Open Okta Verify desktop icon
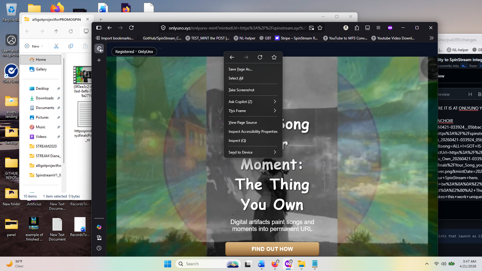The image size is (482, 271). 11,74
